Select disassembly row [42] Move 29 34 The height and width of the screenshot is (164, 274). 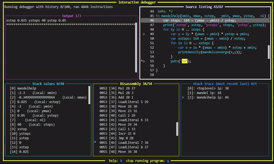pos(118,125)
